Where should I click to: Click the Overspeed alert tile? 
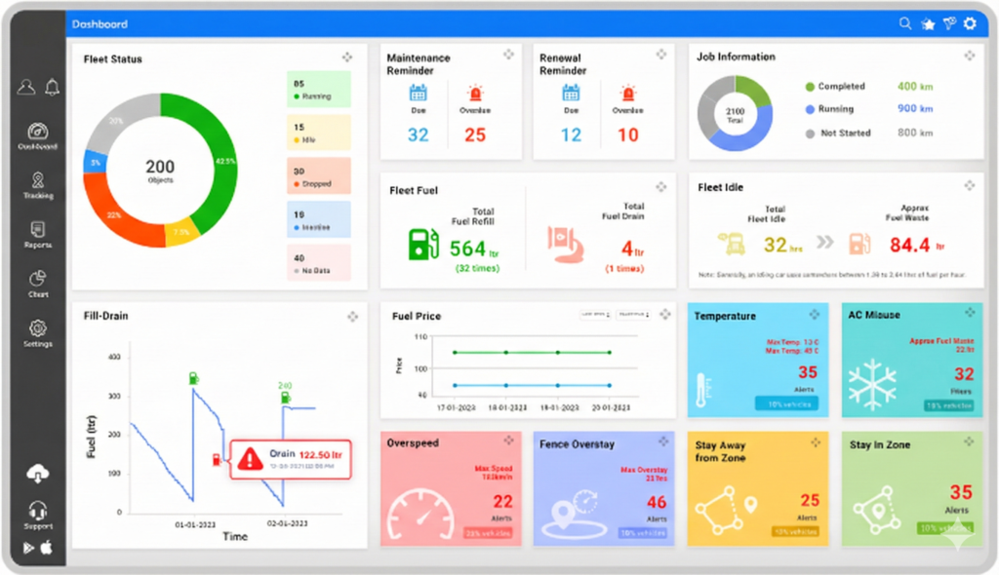point(452,489)
